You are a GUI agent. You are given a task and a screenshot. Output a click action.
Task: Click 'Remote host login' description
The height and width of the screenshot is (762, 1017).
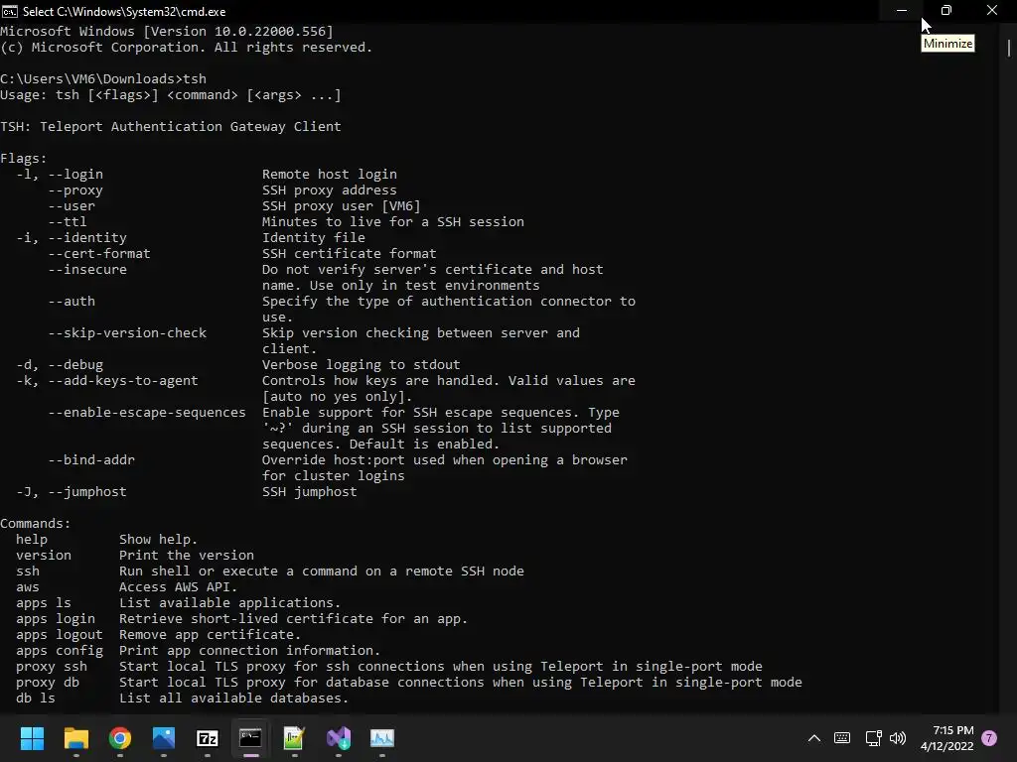[x=330, y=175]
